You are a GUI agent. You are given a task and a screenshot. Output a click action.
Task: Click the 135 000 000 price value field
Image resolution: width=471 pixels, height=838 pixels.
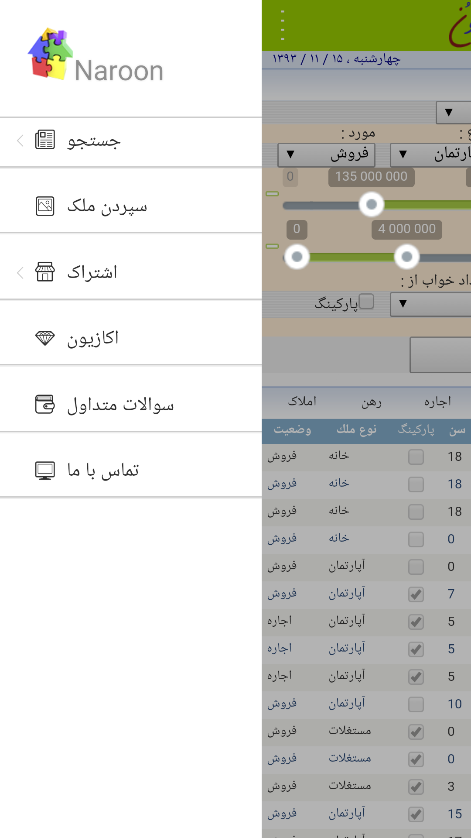point(371,176)
